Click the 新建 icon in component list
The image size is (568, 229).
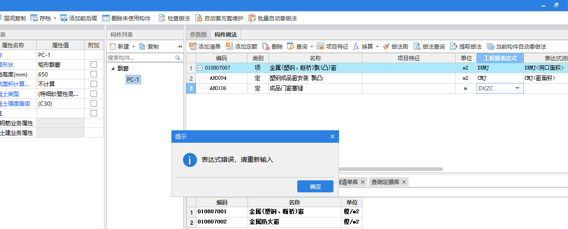click(112, 46)
